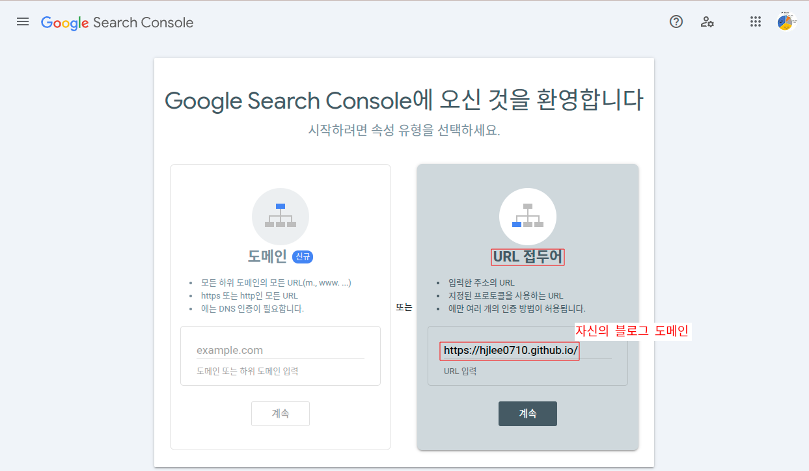Select the URL 접두어 heading

click(527, 256)
